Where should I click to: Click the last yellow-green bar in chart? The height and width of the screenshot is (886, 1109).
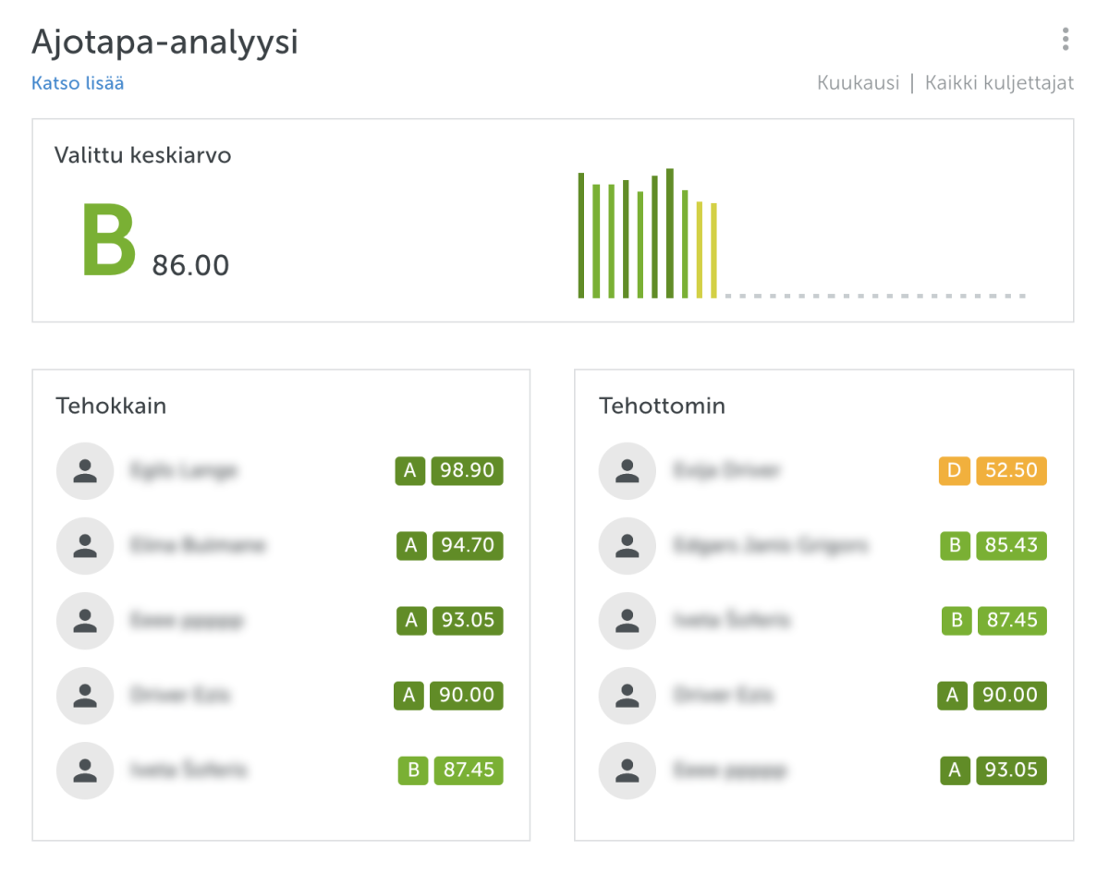pos(713,250)
